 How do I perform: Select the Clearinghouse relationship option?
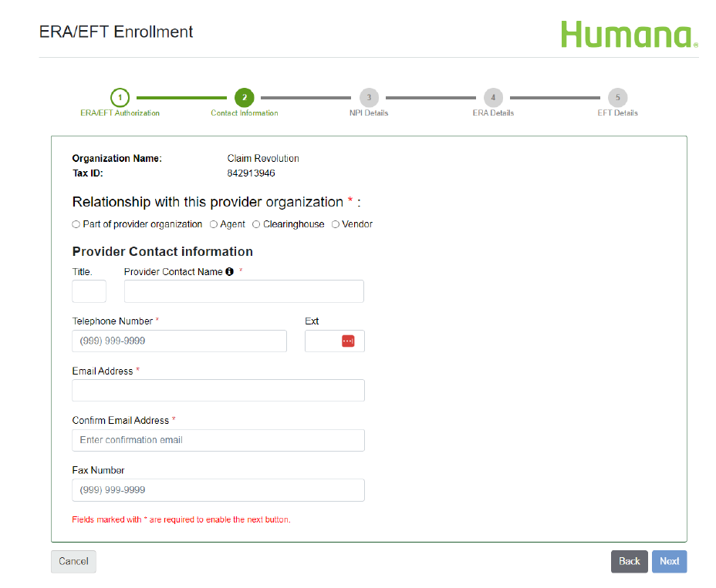point(255,224)
